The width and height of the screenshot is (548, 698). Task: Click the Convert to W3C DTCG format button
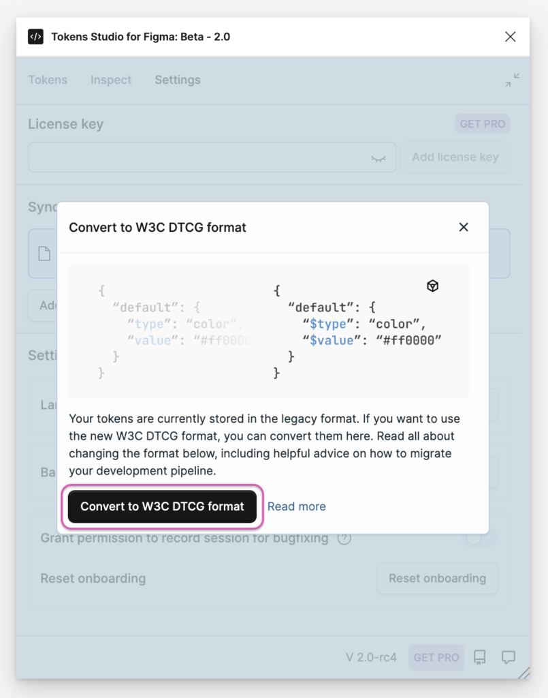tap(162, 506)
